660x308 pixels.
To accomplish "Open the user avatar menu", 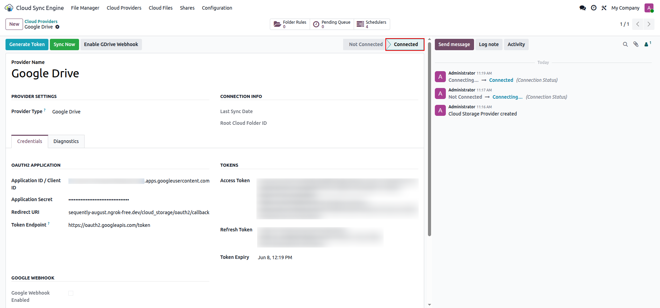I will pyautogui.click(x=649, y=8).
